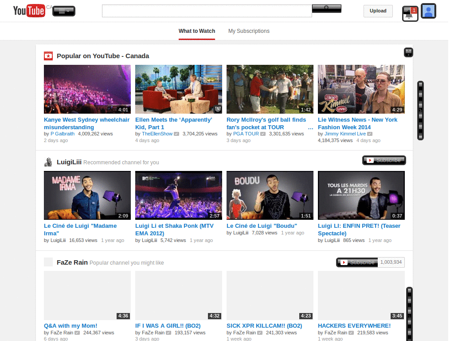Open Q&A with my Mom! title
454x341 pixels.
coord(70,325)
